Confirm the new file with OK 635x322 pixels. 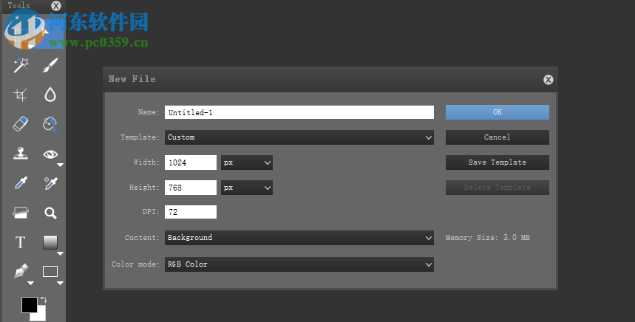(x=498, y=112)
